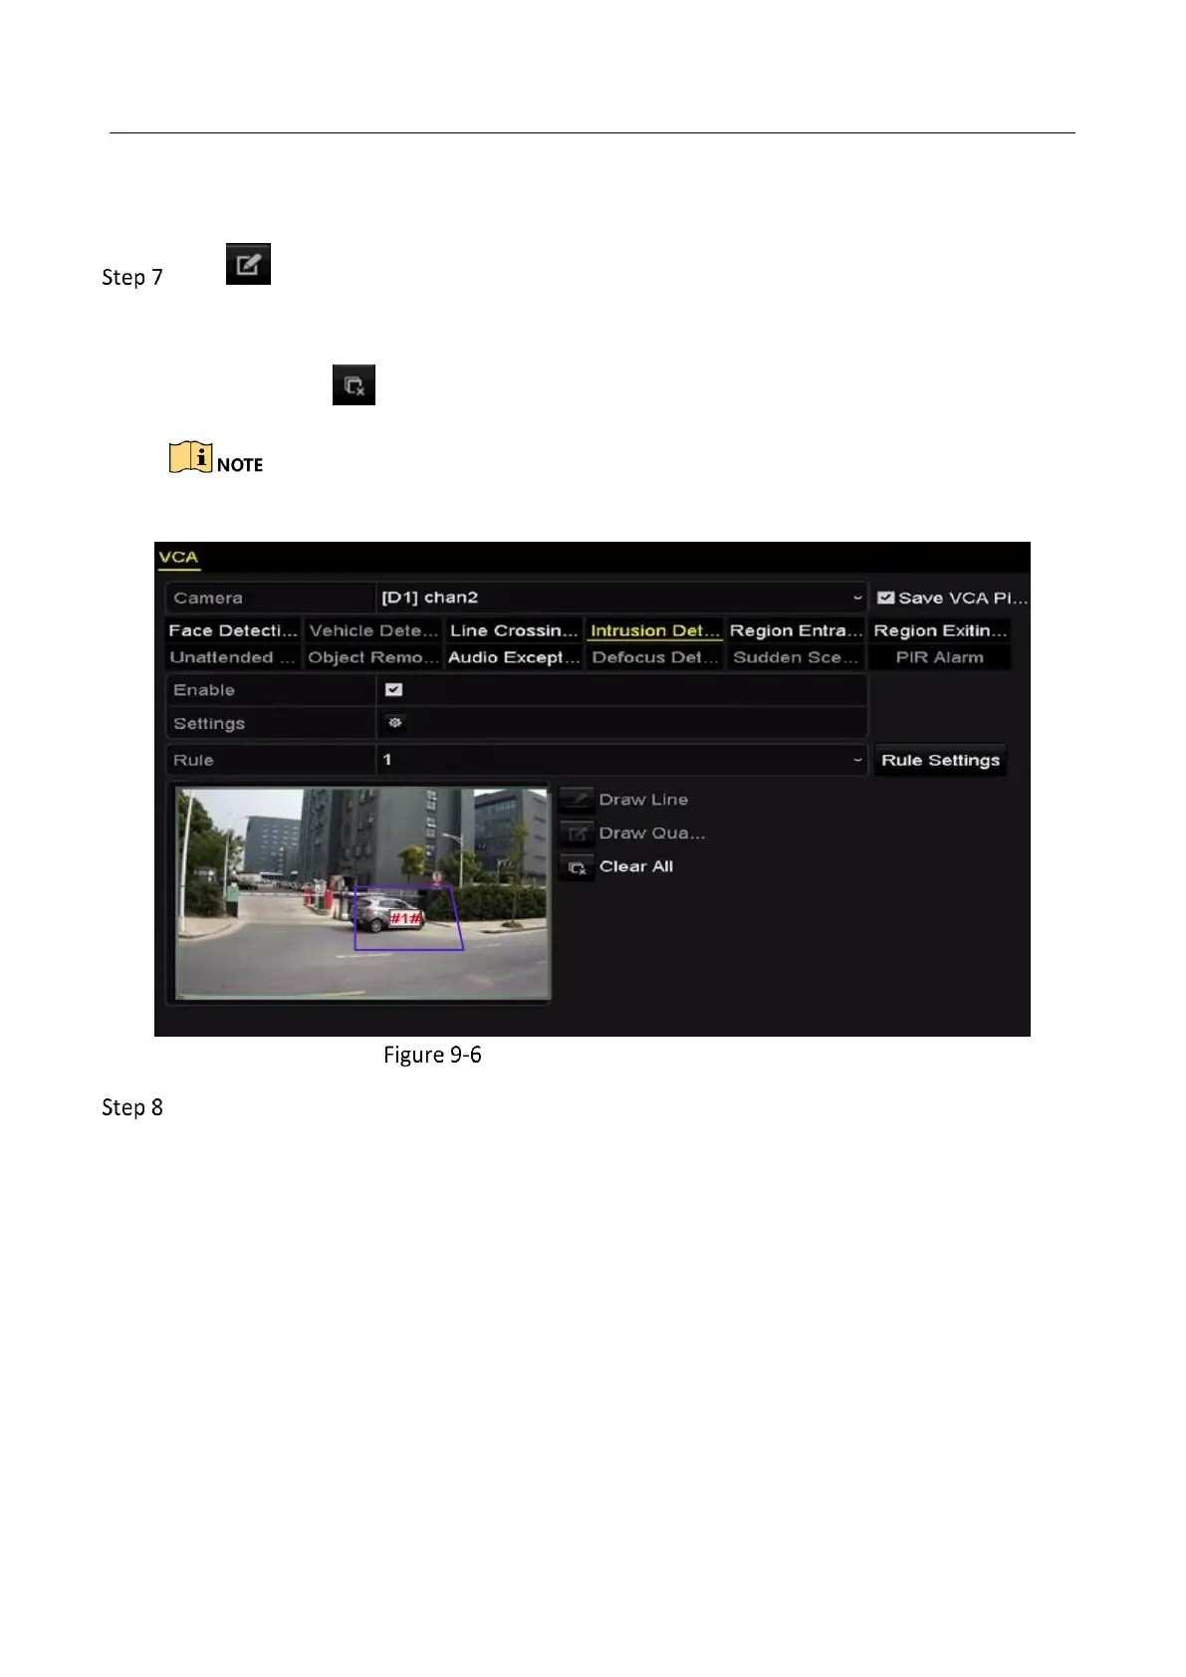
Task: Toggle the Save VCA Pi... checkbox
Action: tap(885, 598)
